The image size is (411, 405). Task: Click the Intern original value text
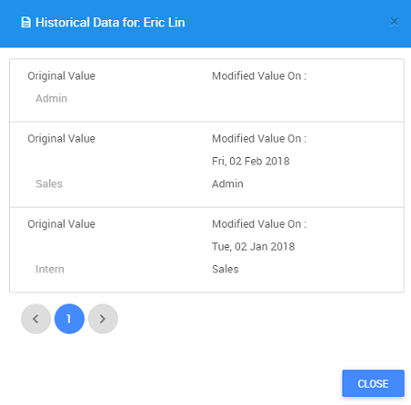[x=50, y=269]
